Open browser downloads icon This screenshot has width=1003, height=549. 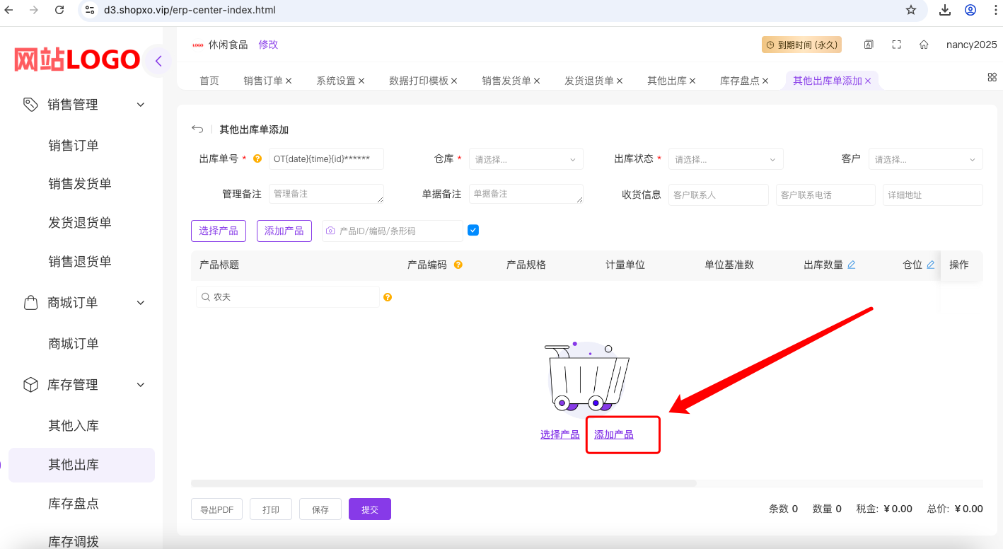(945, 10)
